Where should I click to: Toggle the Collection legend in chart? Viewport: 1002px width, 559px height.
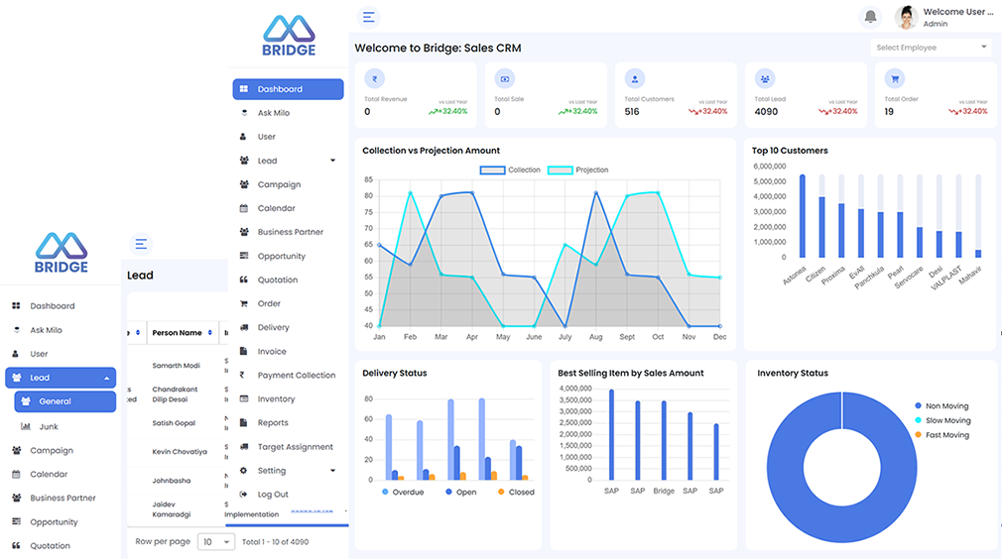511,170
